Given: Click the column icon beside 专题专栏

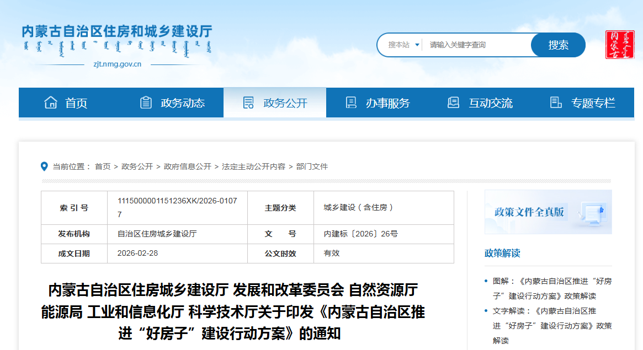Looking at the screenshot, I should pyautogui.click(x=556, y=103).
